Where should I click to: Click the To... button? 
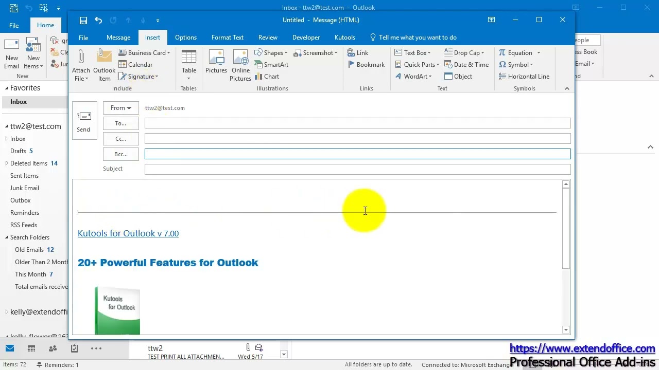click(121, 123)
